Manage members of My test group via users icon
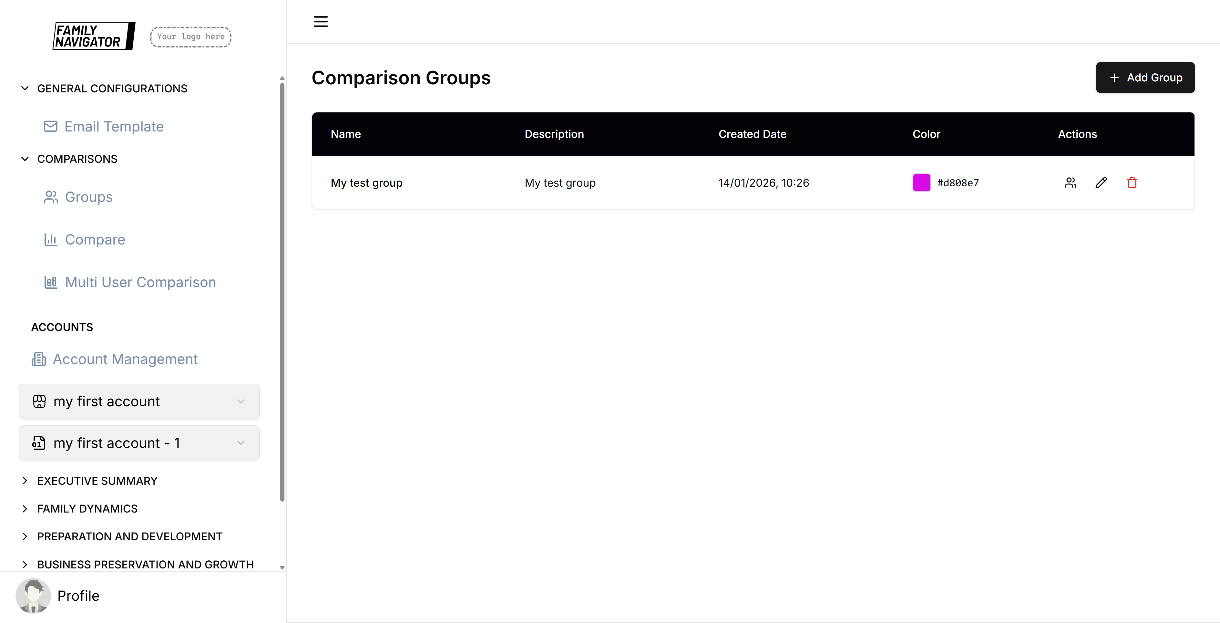The width and height of the screenshot is (1220, 623). coord(1070,182)
